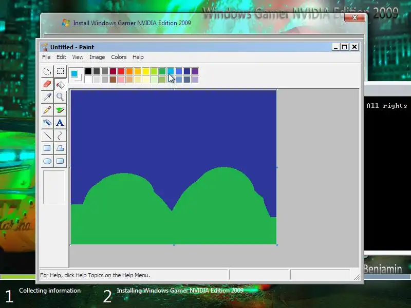This screenshot has height=308, width=411.
Task: Click the foreground color indicator box
Action: (74, 73)
